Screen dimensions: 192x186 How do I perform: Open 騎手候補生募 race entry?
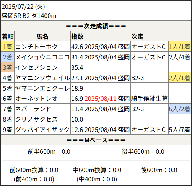149,99
